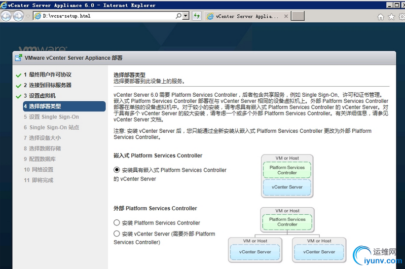Select 安装 Platform Services Controller radio option
The image size is (405, 269).
(117, 222)
